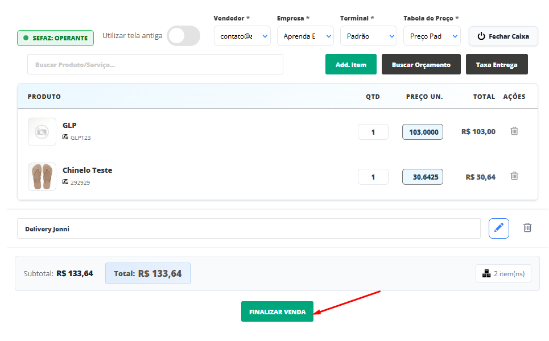Click the barcode icon next to 292929
Image resolution: width=549 pixels, height=341 pixels.
click(65, 182)
